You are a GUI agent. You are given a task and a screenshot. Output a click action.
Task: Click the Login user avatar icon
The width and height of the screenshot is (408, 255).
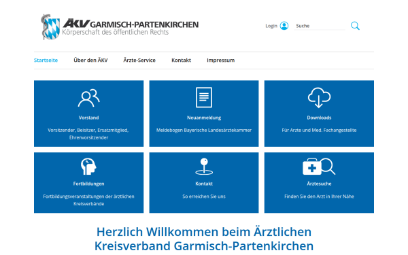[284, 26]
